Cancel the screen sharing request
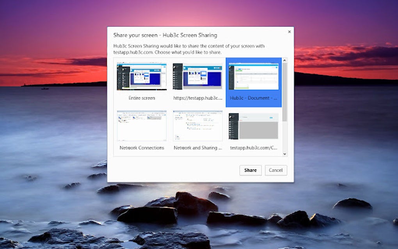 tap(276, 170)
